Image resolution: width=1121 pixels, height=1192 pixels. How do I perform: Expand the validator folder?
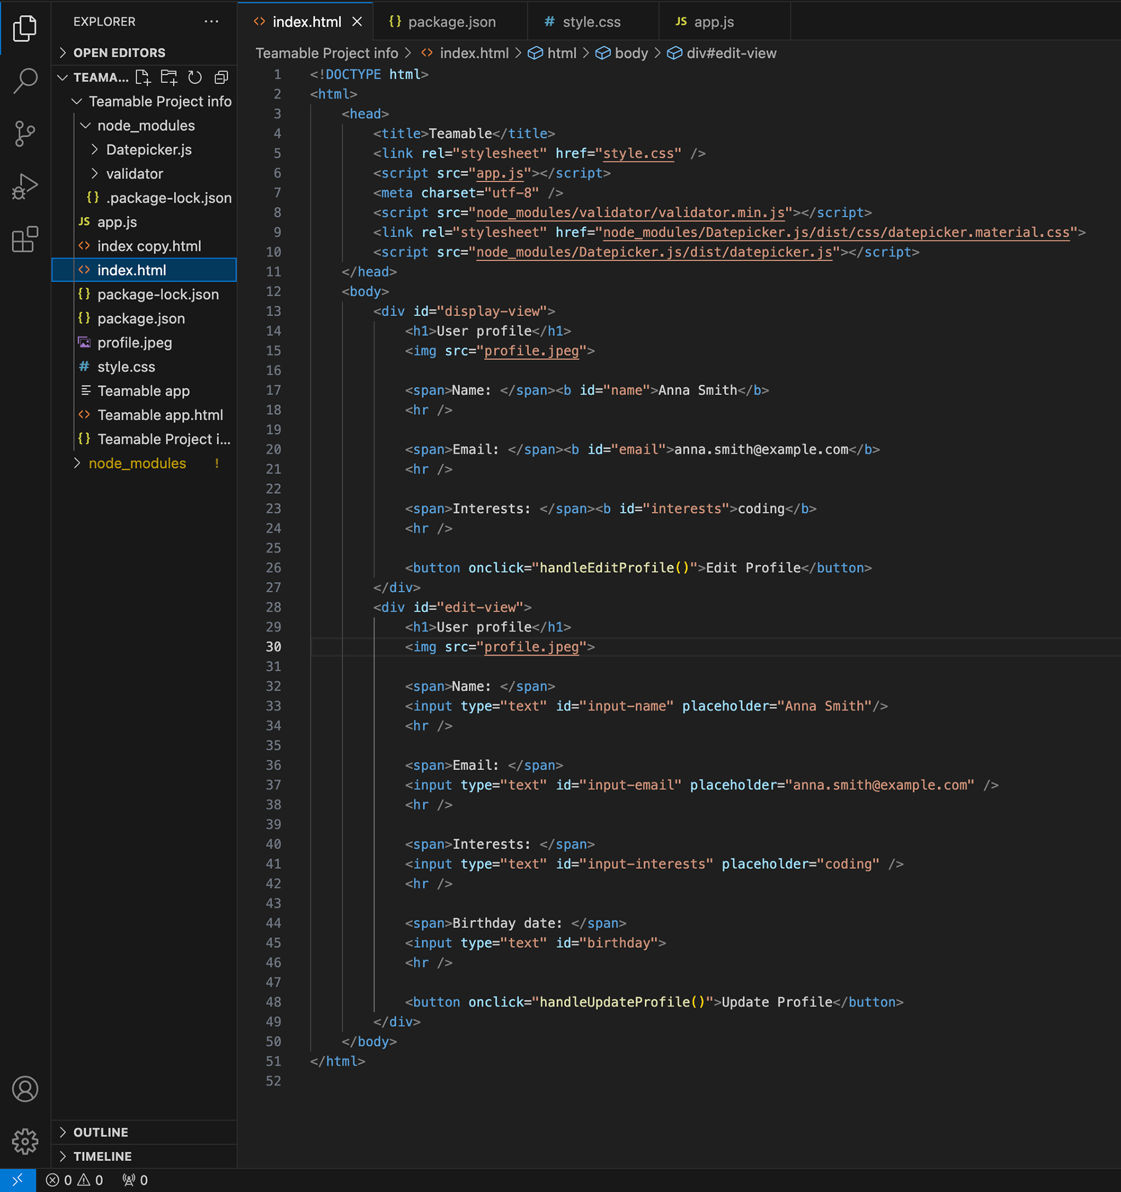pyautogui.click(x=128, y=174)
